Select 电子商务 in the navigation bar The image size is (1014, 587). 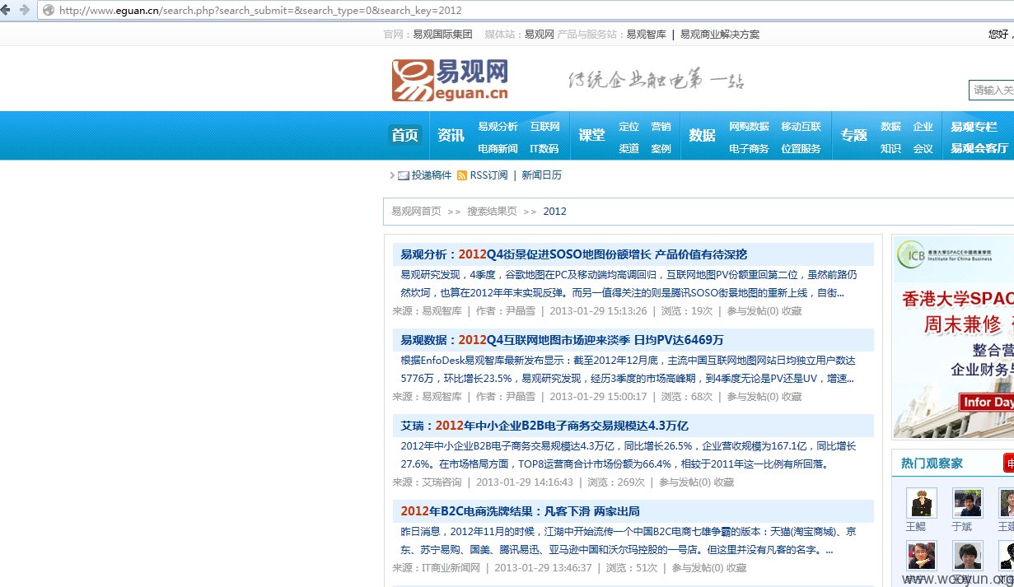click(749, 149)
